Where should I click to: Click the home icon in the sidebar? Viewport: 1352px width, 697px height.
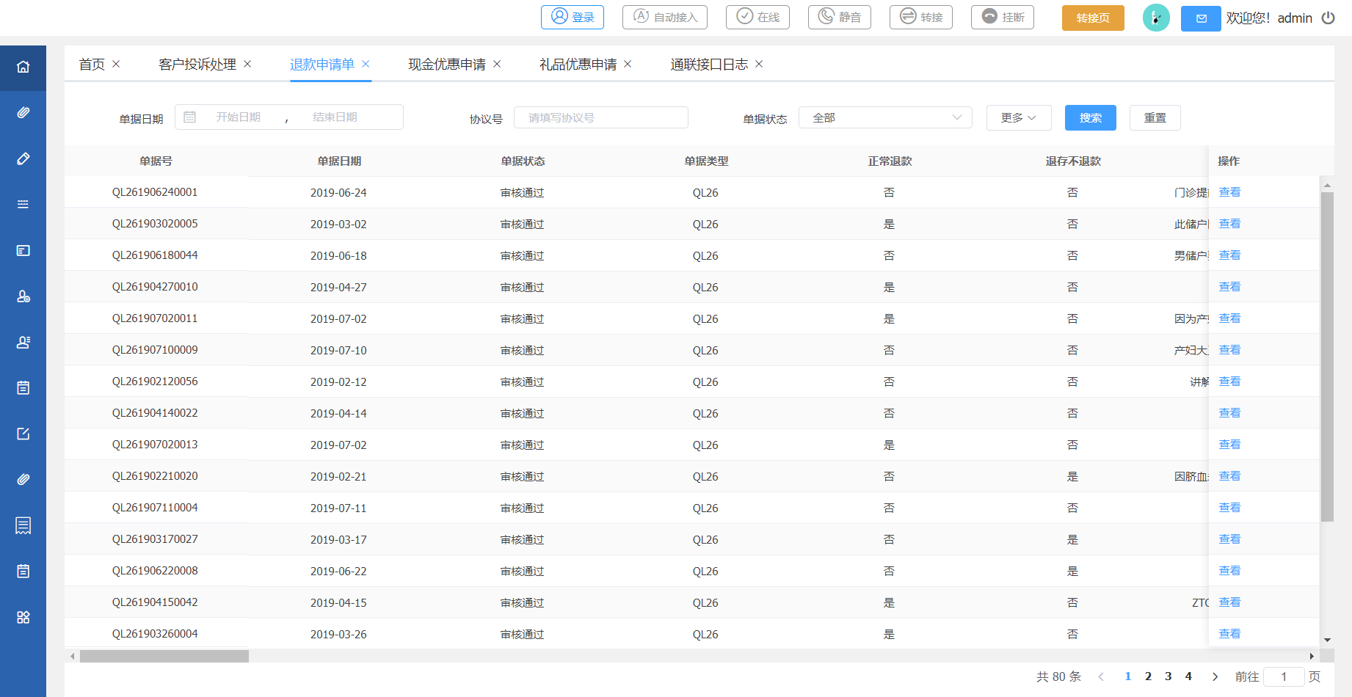point(23,67)
